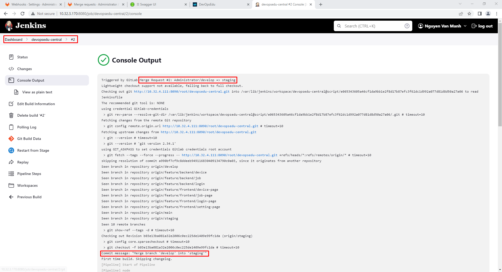Switch to the DevOpsEdu tab

point(221,4)
